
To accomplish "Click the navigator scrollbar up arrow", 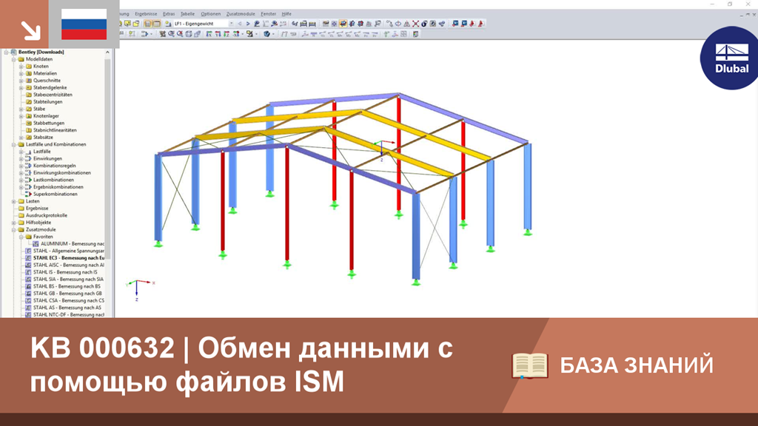I will (x=107, y=53).
